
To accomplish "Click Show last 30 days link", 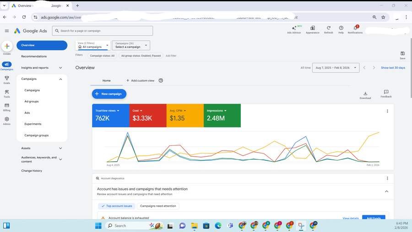I will tap(393, 68).
